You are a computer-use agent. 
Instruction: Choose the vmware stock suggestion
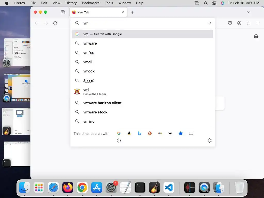pyautogui.click(x=142, y=112)
